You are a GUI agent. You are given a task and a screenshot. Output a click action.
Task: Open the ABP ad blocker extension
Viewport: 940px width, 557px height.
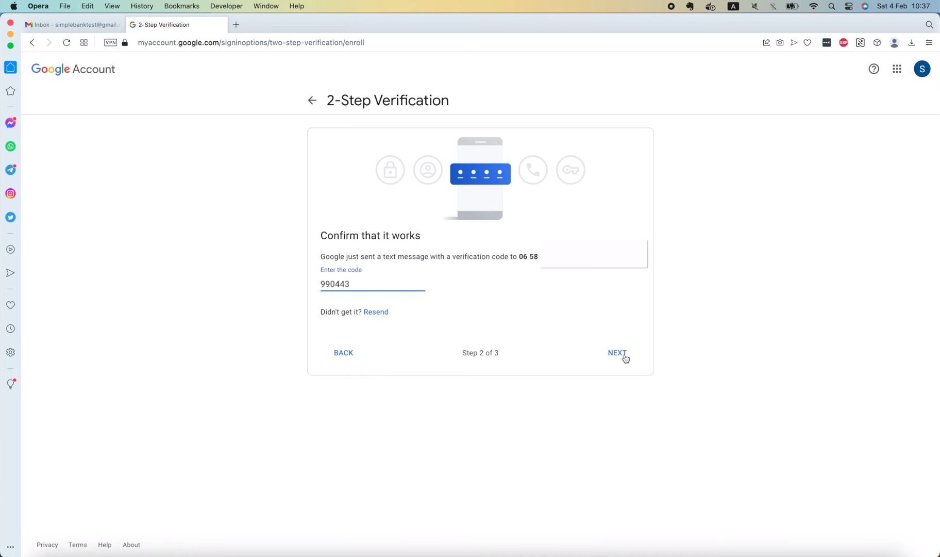tap(844, 43)
